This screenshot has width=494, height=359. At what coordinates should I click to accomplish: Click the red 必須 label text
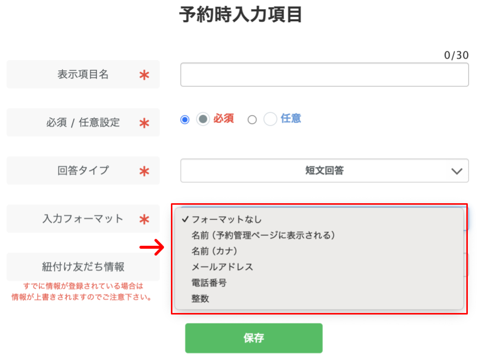(224, 118)
